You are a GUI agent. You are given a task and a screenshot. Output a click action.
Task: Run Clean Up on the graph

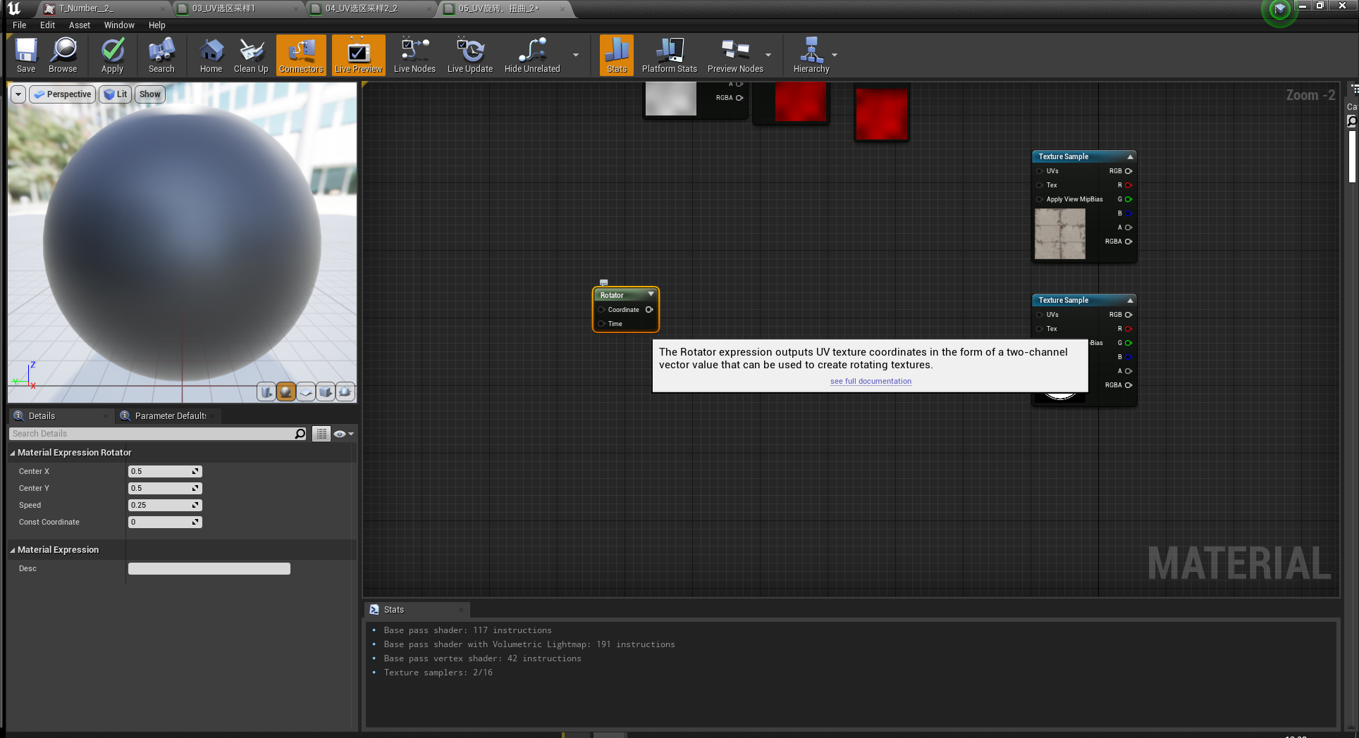250,55
